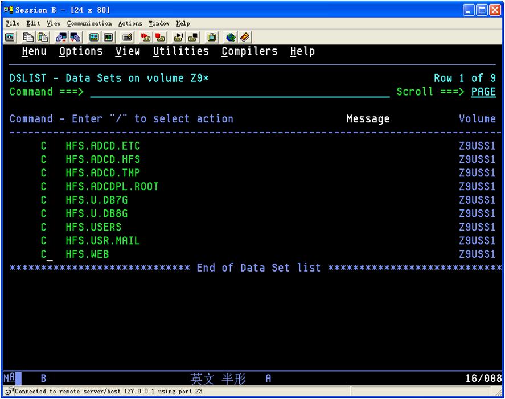Minimize the Session B window
Viewport: 505px width, 399px height.
469,10
